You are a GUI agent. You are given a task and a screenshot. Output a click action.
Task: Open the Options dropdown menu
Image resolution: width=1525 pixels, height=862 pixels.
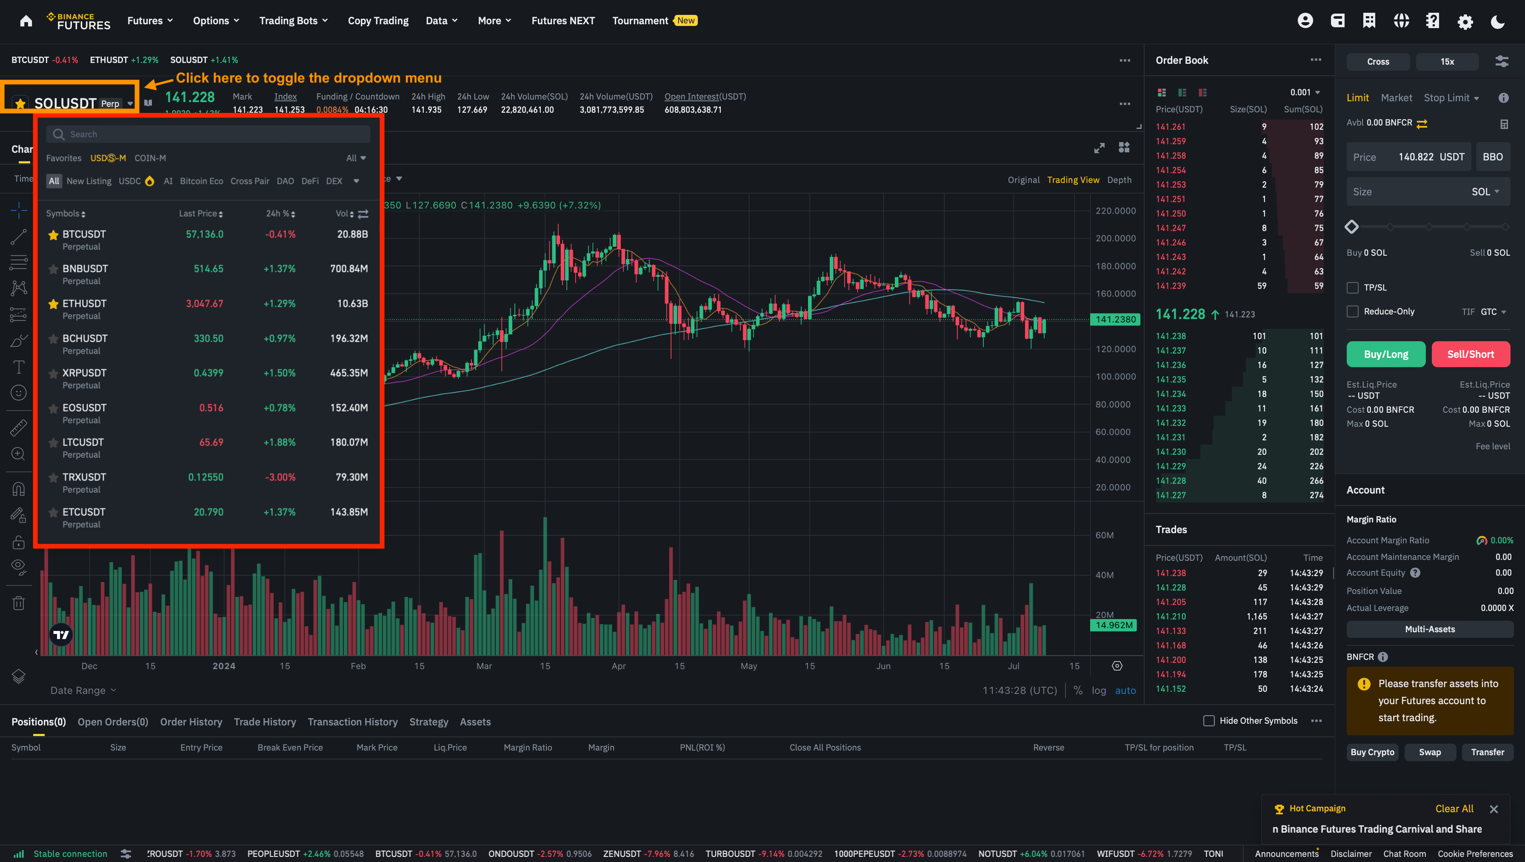(216, 21)
